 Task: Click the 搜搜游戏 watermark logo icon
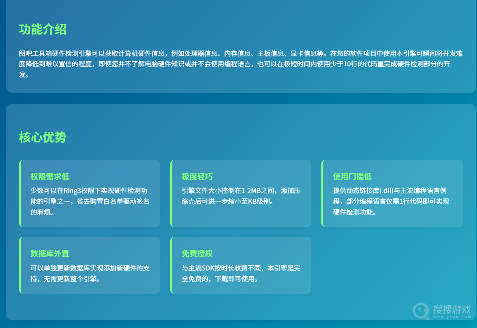pos(421,311)
